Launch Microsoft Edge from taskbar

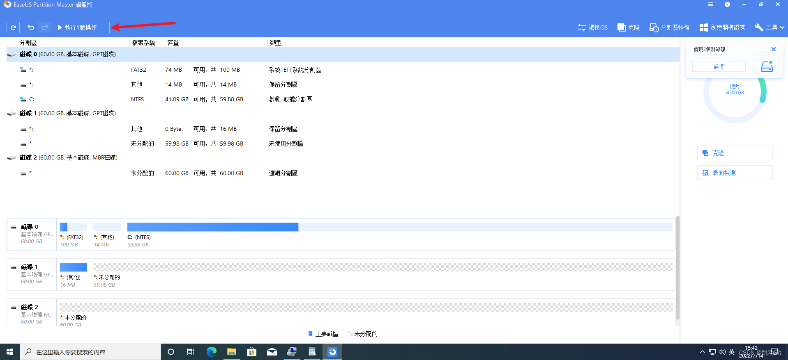pyautogui.click(x=211, y=352)
